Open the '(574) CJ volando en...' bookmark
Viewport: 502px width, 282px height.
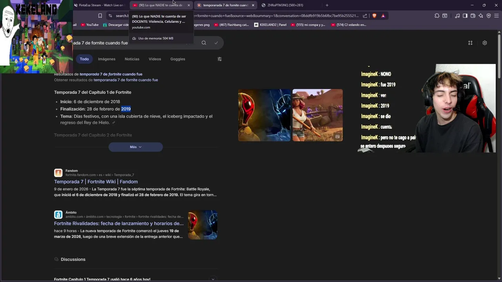click(x=349, y=25)
